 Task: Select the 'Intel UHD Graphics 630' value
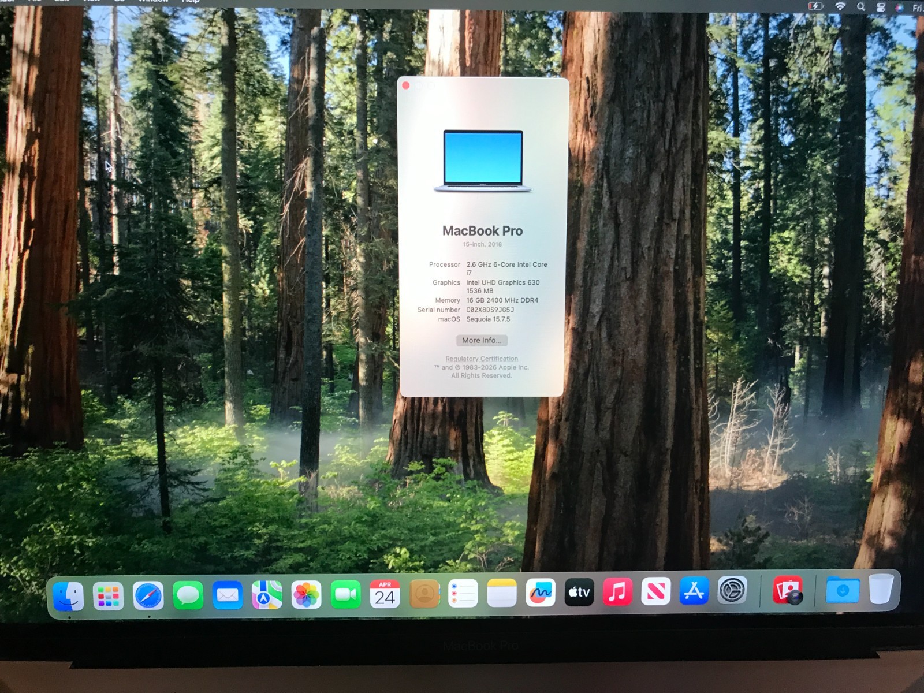(x=503, y=282)
